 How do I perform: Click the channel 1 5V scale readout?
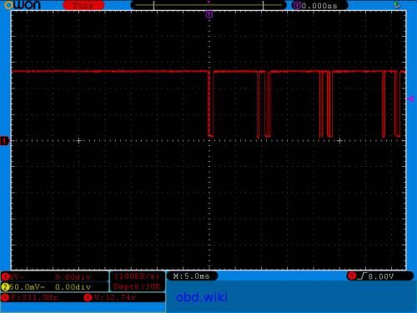17,277
